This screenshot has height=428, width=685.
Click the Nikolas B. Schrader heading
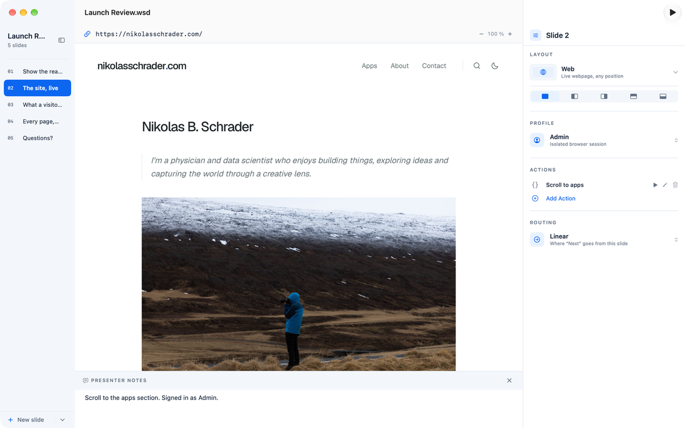click(x=198, y=127)
